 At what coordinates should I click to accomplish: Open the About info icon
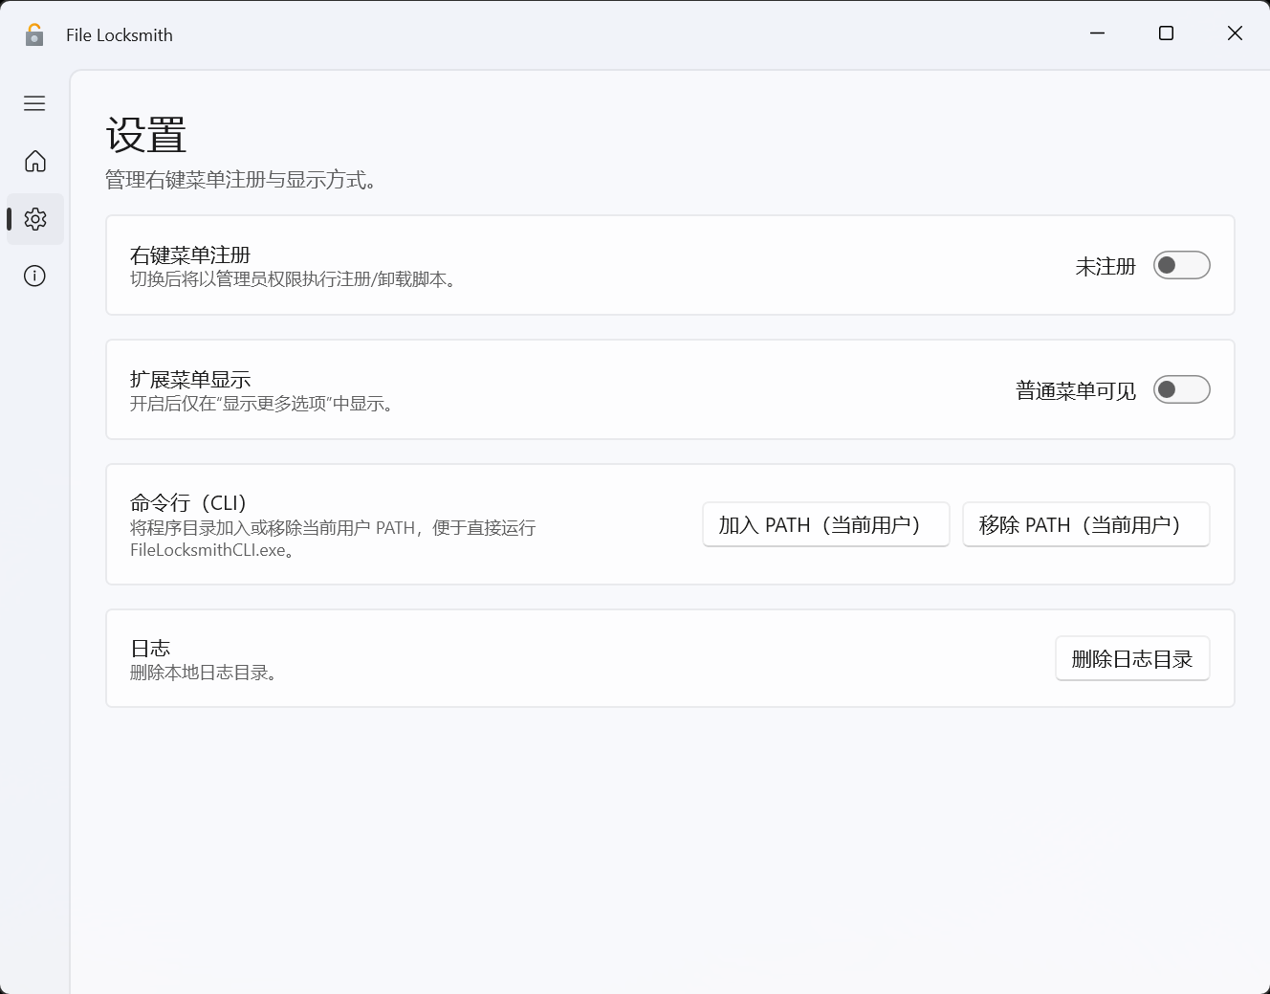34,276
